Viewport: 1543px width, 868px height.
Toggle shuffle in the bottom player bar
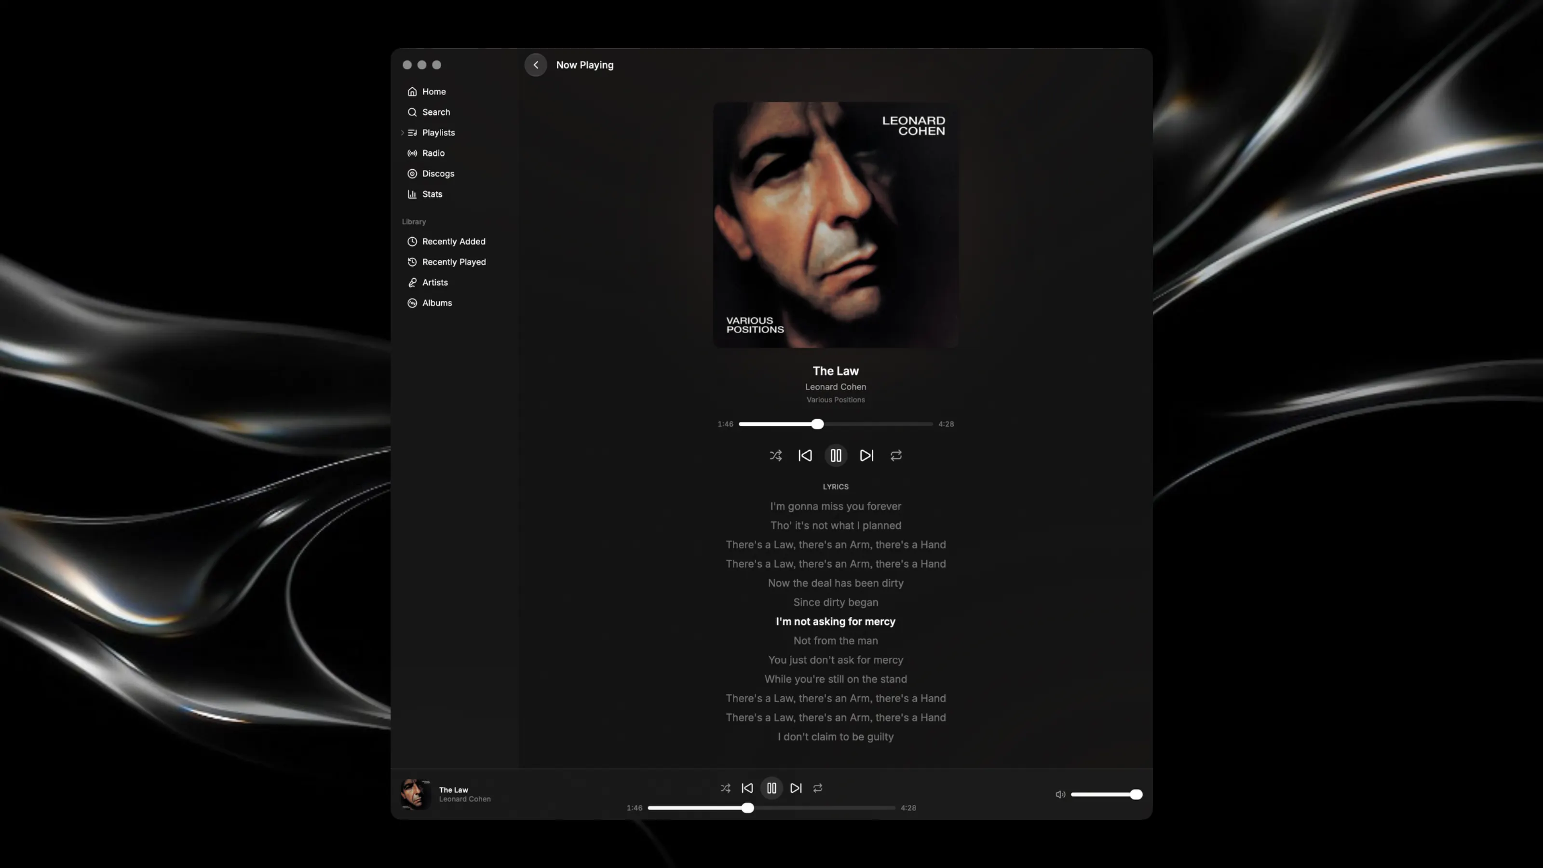[725, 788]
